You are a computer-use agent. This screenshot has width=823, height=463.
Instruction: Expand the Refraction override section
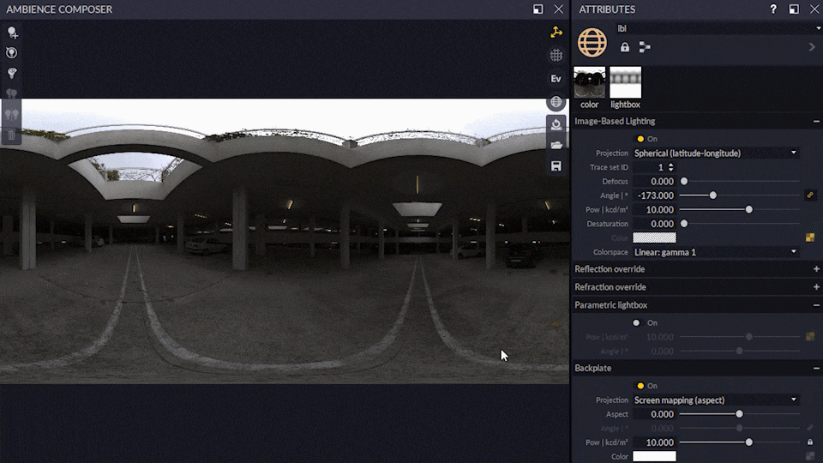[816, 287]
